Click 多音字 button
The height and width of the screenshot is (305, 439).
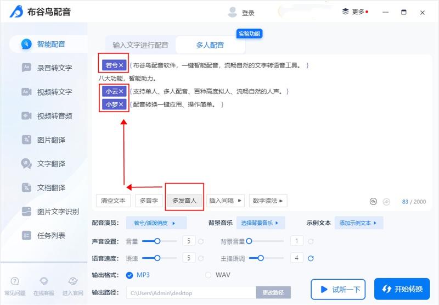point(149,201)
